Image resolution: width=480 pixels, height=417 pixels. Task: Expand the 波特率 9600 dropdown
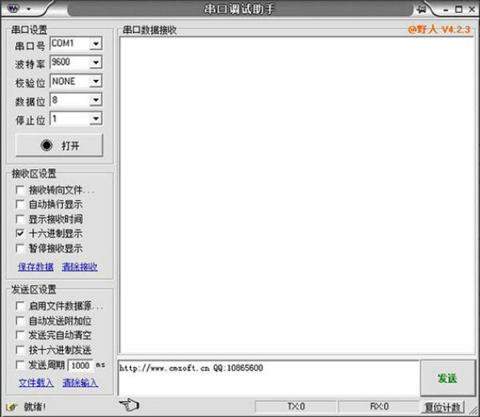[x=96, y=62]
